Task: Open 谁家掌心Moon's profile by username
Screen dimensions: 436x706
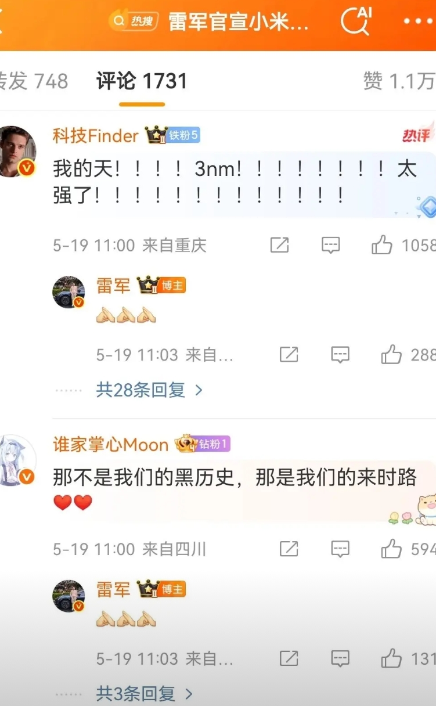Action: coord(110,445)
